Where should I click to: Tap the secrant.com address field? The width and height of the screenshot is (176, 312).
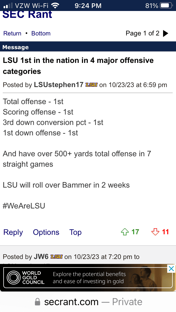88,302
